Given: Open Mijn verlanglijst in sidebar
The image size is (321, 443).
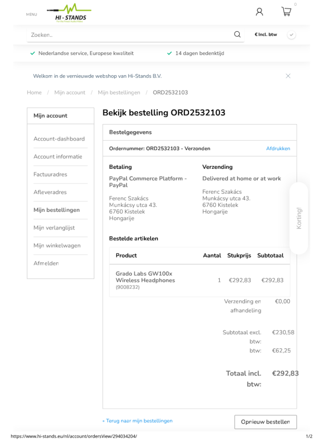Looking at the screenshot, I should pos(54,228).
